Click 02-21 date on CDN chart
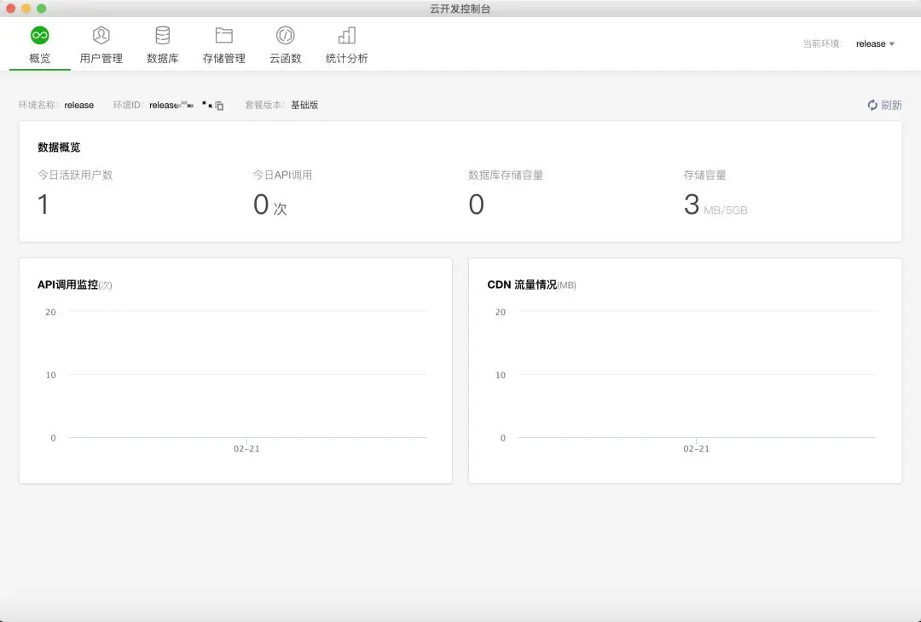Image resolution: width=921 pixels, height=622 pixels. pyautogui.click(x=696, y=448)
